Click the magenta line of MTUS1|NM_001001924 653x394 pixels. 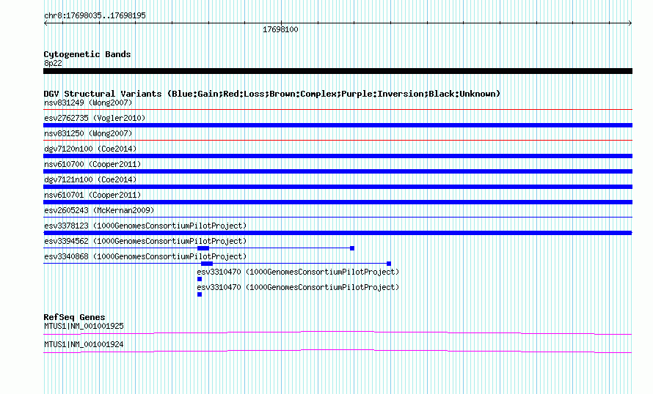338,352
